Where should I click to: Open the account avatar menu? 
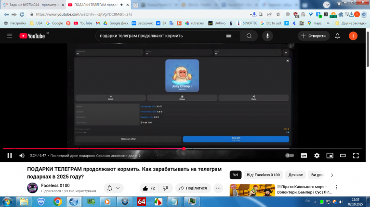coord(353,36)
